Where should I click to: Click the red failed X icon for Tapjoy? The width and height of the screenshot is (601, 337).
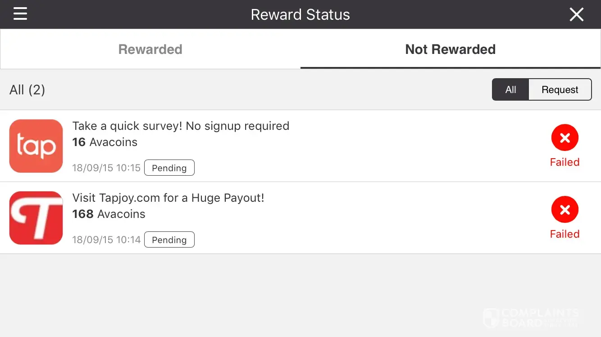pyautogui.click(x=565, y=210)
